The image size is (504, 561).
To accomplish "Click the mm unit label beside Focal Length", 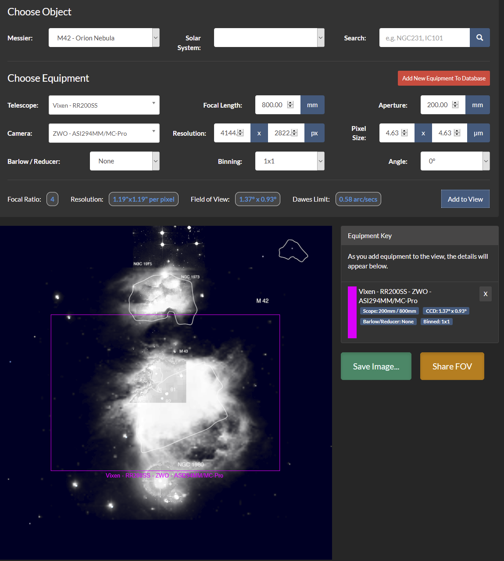I will pyautogui.click(x=312, y=105).
